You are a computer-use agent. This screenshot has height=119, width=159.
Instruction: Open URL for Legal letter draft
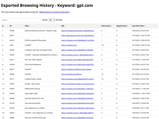click(x=78, y=93)
